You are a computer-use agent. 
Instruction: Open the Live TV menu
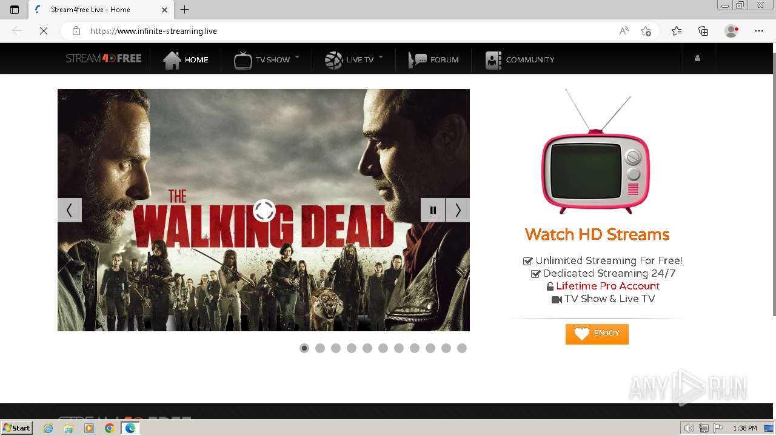pyautogui.click(x=349, y=60)
